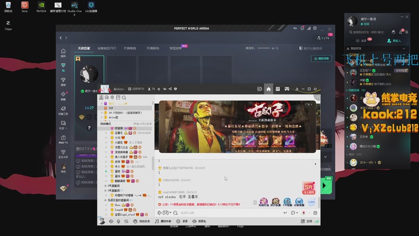
Task: Open the audio mixer sliders icon
Action: tap(126, 221)
